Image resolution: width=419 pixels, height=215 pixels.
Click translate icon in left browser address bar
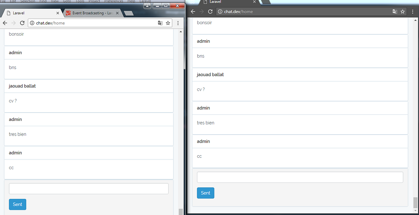click(160, 23)
